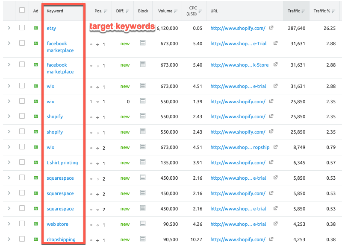The height and width of the screenshot is (245, 342).
Task: Click the Ad icon in the dropshipping row
Action: point(36,239)
